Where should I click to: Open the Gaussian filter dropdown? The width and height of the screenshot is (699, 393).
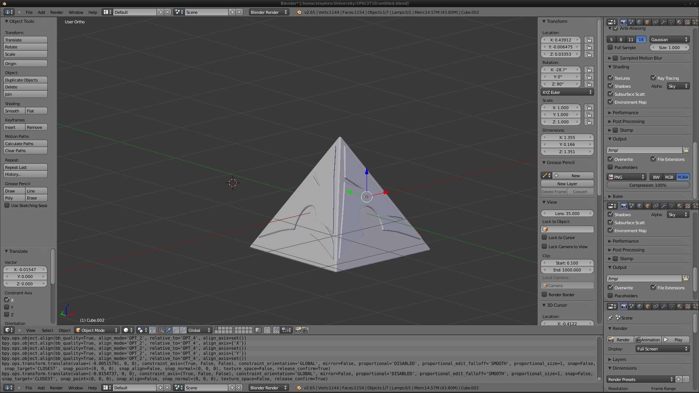(x=669, y=39)
